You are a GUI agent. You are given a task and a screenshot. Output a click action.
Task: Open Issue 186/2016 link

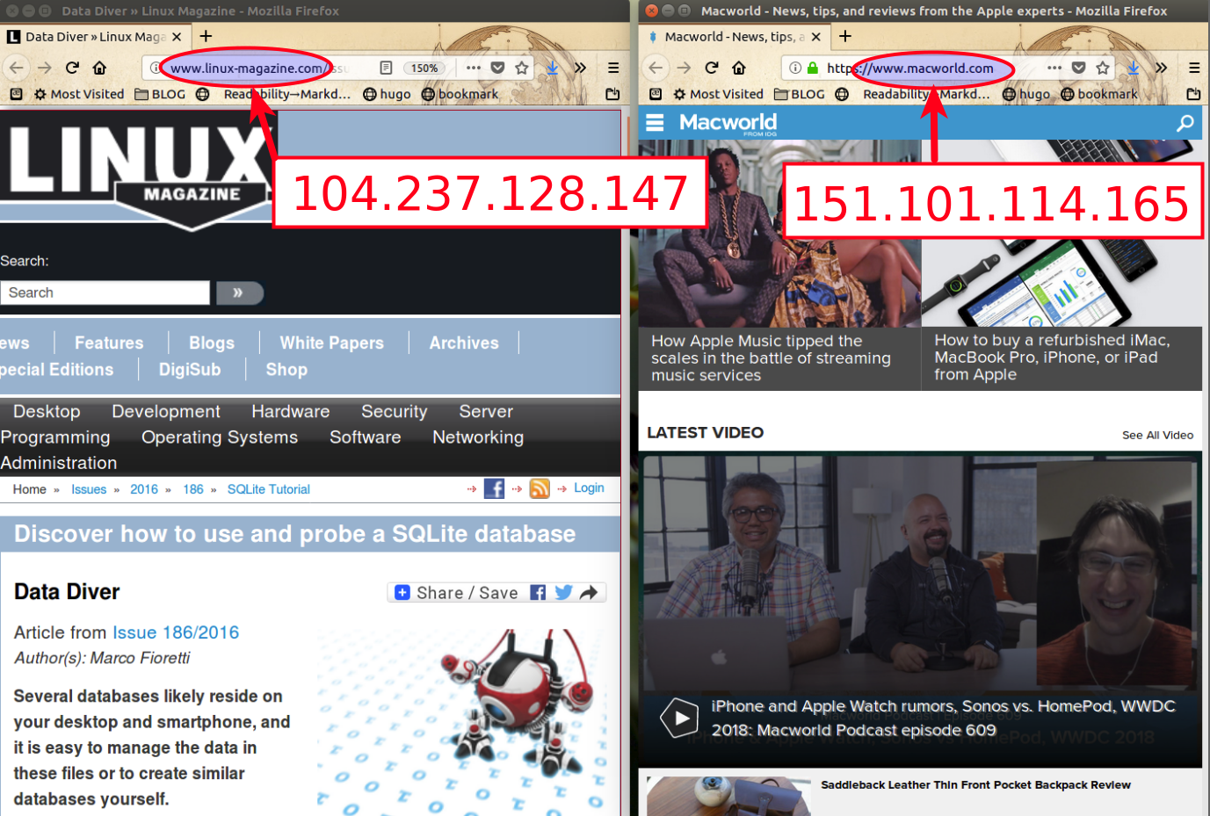tap(176, 632)
